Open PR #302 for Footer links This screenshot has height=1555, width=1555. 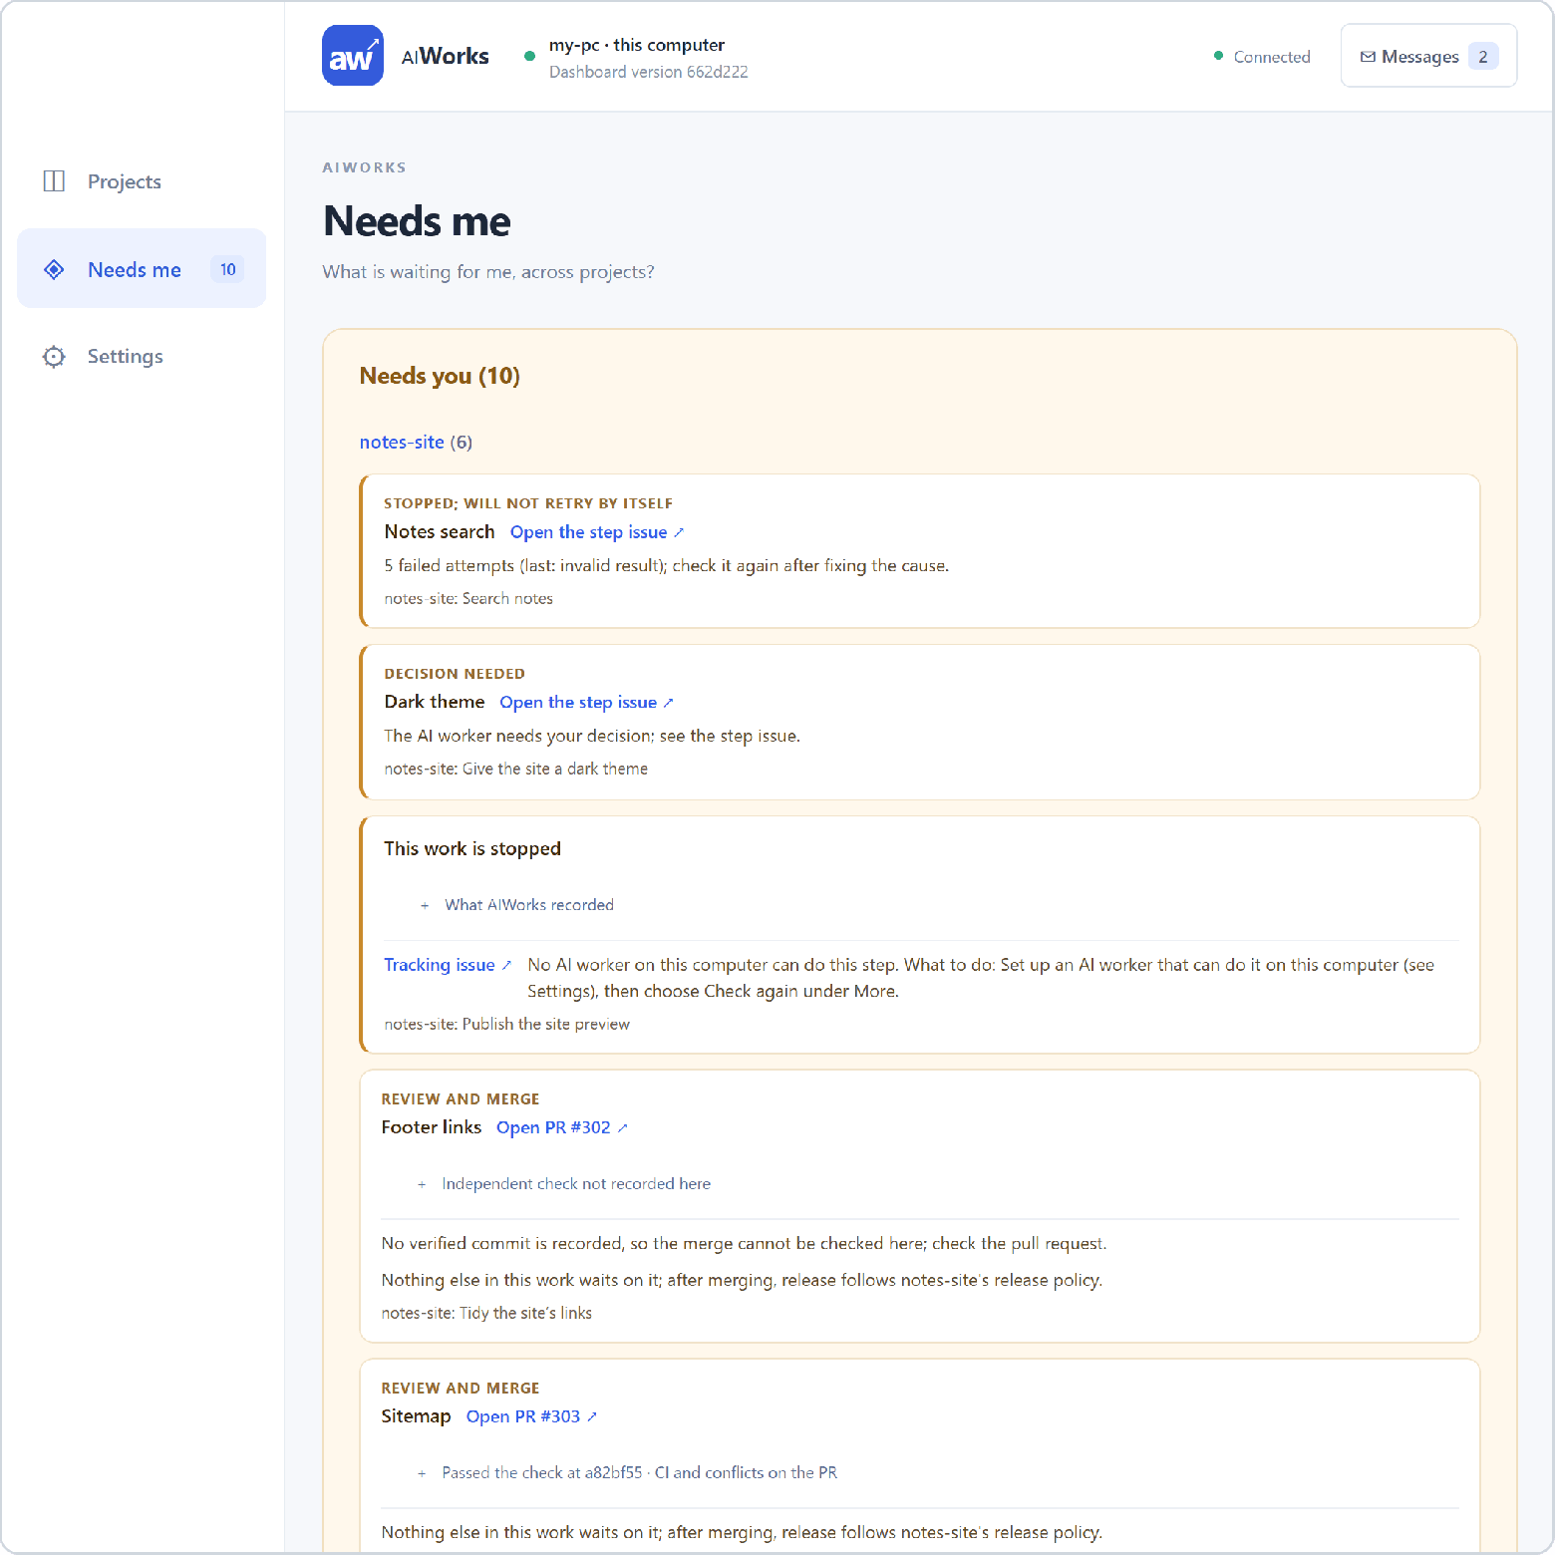pyautogui.click(x=562, y=1127)
